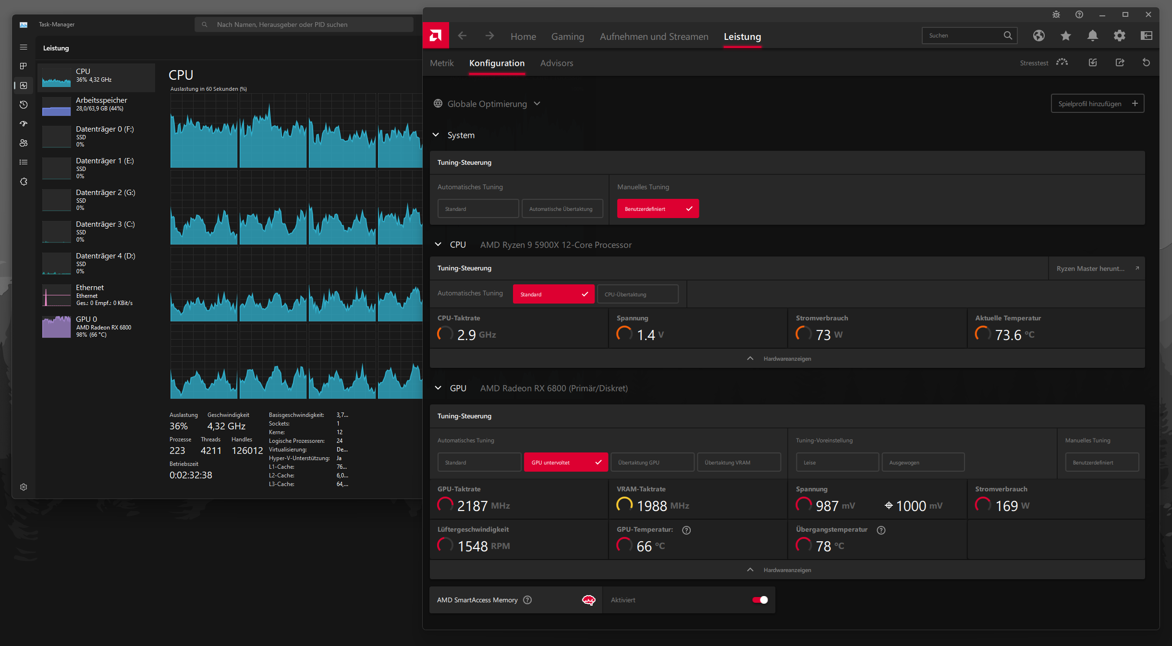The height and width of the screenshot is (646, 1172).
Task: Open Task Manager settings gear
Action: [24, 487]
